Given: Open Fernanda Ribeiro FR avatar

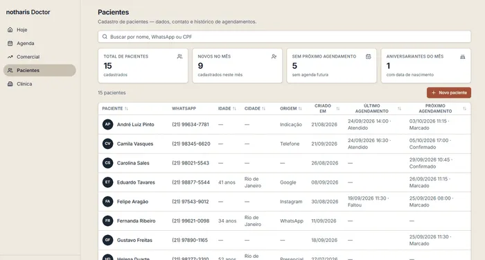Looking at the screenshot, I should (107, 220).
